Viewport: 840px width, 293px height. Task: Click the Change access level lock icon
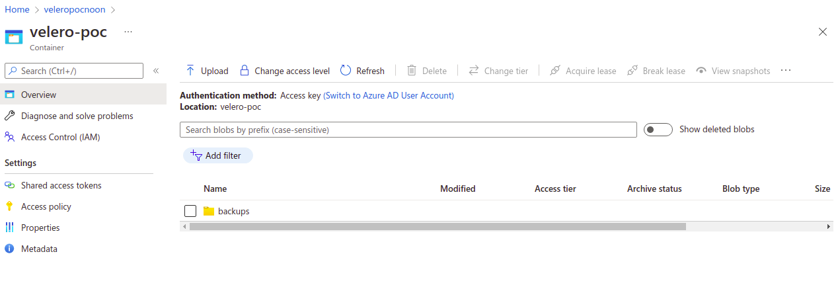(245, 71)
